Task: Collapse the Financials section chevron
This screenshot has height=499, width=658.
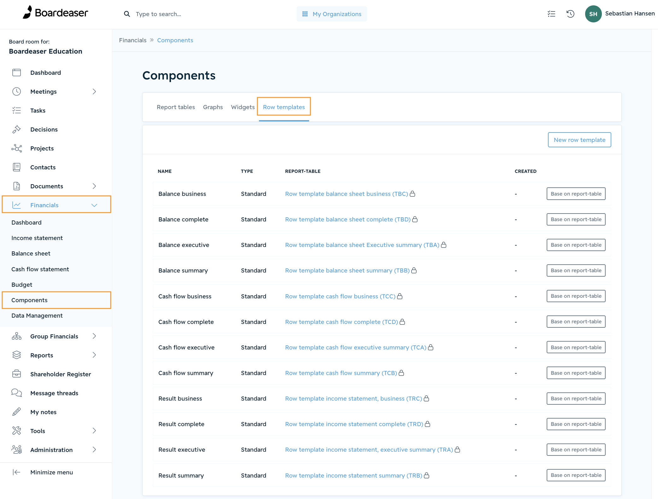Action: tap(94, 205)
